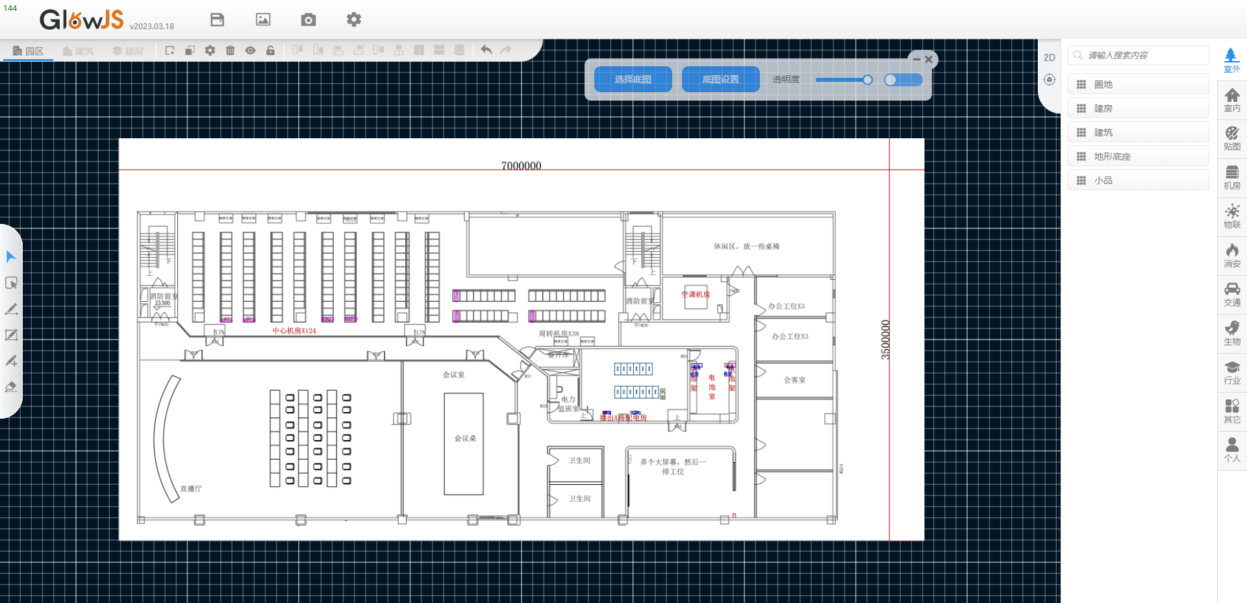Open settings with the header gear icon

click(x=354, y=19)
